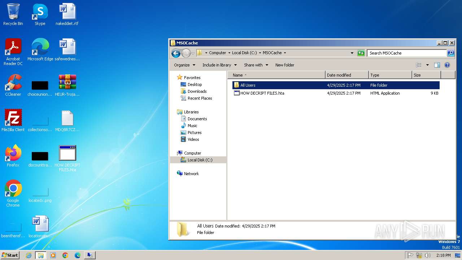Image resolution: width=462 pixels, height=260 pixels.
Task: Select HOW DECRIPT FILES.hta on desktop
Action: (x=67, y=158)
